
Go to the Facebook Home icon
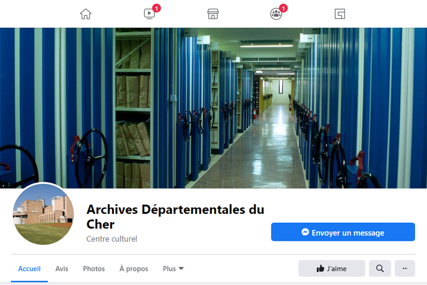point(85,14)
